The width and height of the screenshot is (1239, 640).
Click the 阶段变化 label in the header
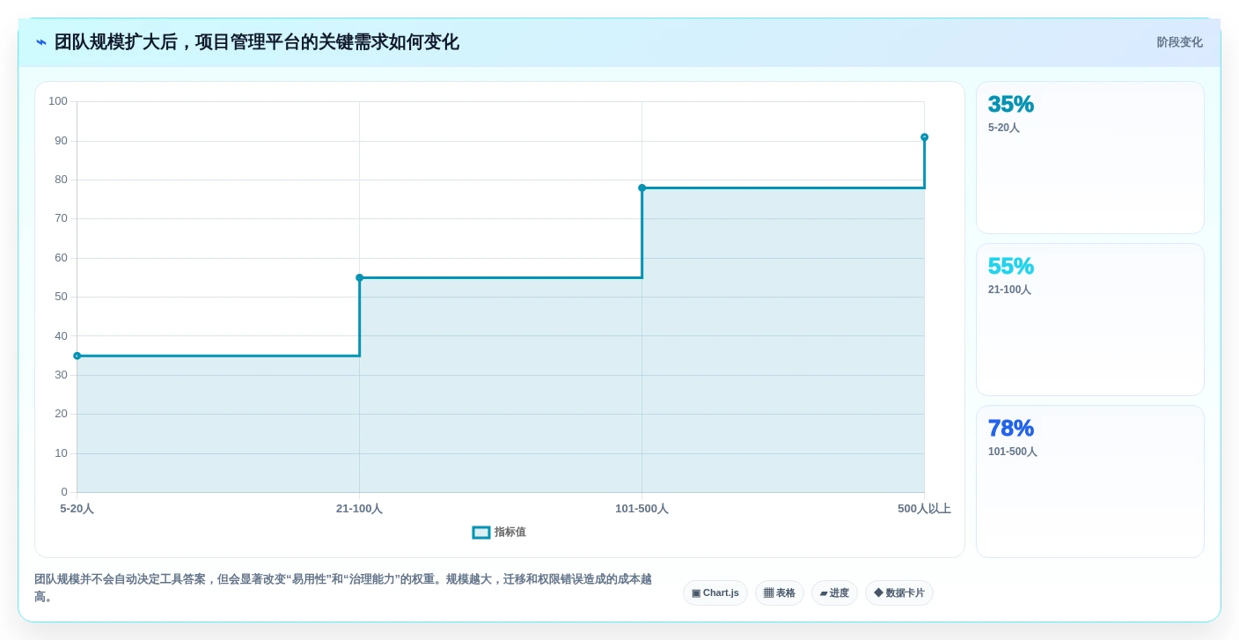tap(1179, 42)
